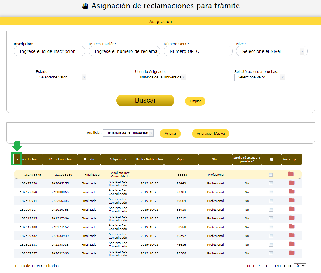This screenshot has width=321, height=273.
Task: Open folder icon for inscription 182607557
Action: point(292,253)
